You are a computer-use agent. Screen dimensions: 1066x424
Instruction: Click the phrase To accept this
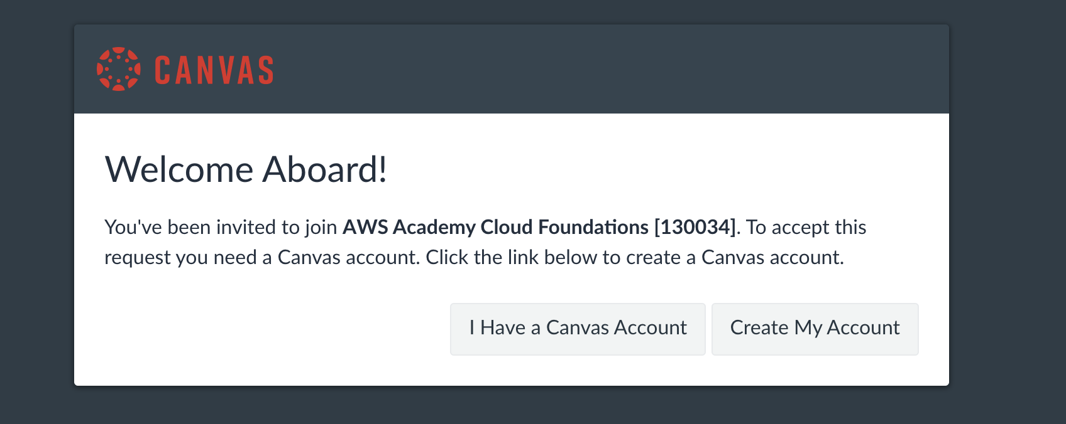click(806, 227)
